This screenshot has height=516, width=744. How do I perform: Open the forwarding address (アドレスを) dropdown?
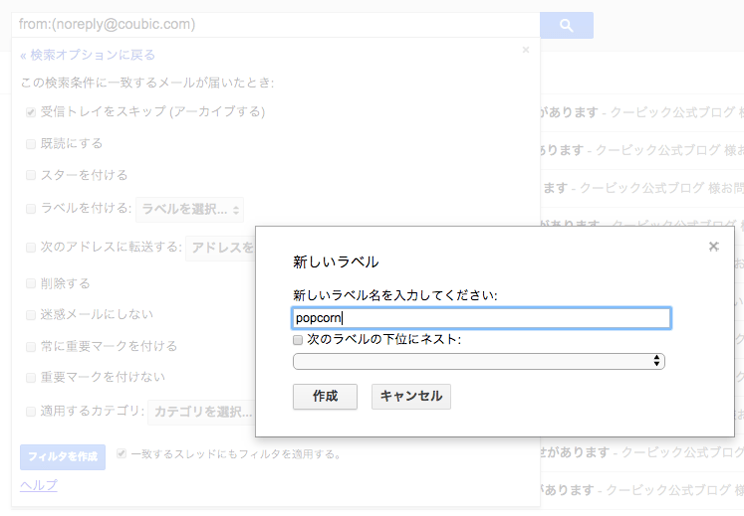(221, 248)
